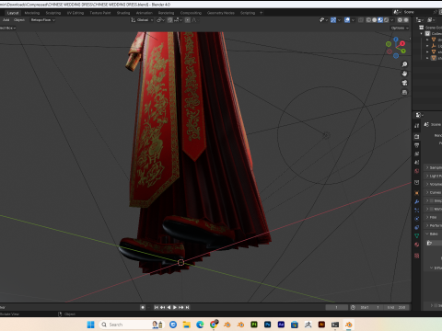Open the Windows Start menu
This screenshot has width=442, height=331.
(x=90, y=325)
